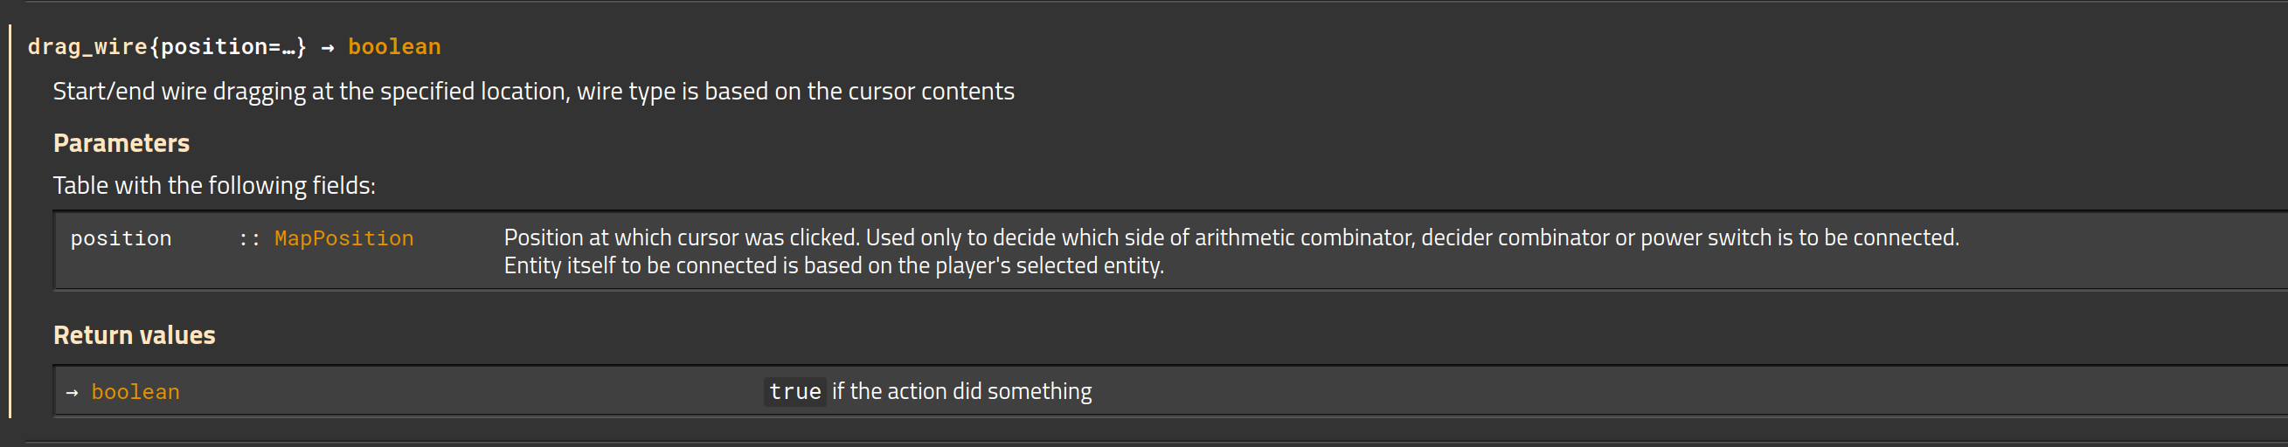Click the position parameter name
This screenshot has width=2288, height=447.
coord(121,238)
